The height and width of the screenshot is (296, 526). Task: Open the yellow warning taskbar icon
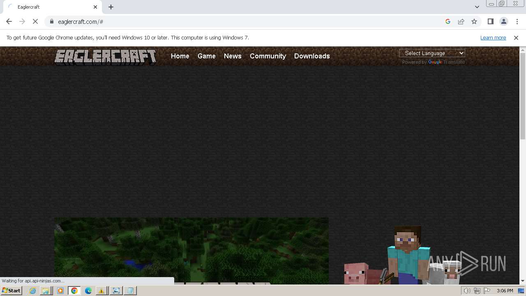(x=101, y=291)
